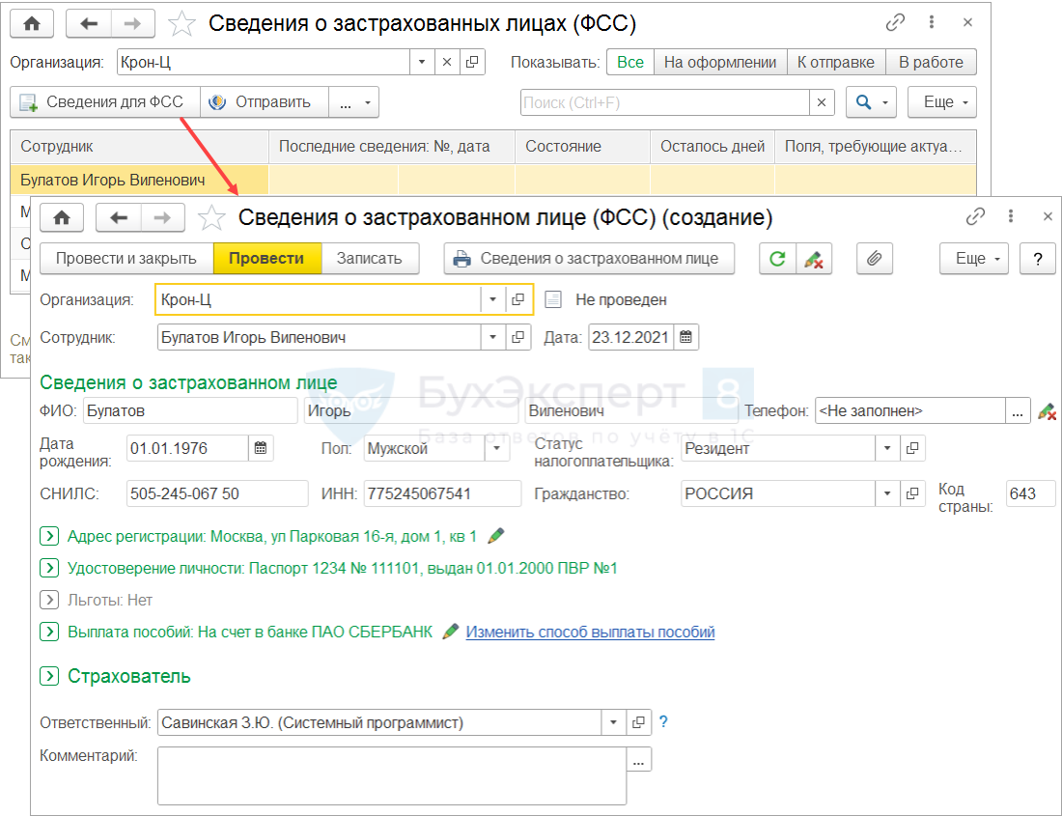Click Отправить button

tap(265, 102)
